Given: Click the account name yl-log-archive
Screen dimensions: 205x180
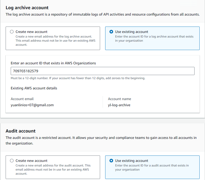Looking at the screenshot, I should (119, 105).
